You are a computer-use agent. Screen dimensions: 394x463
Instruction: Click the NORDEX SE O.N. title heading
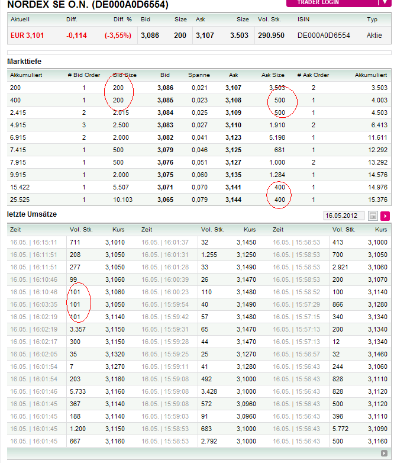click(x=88, y=4)
